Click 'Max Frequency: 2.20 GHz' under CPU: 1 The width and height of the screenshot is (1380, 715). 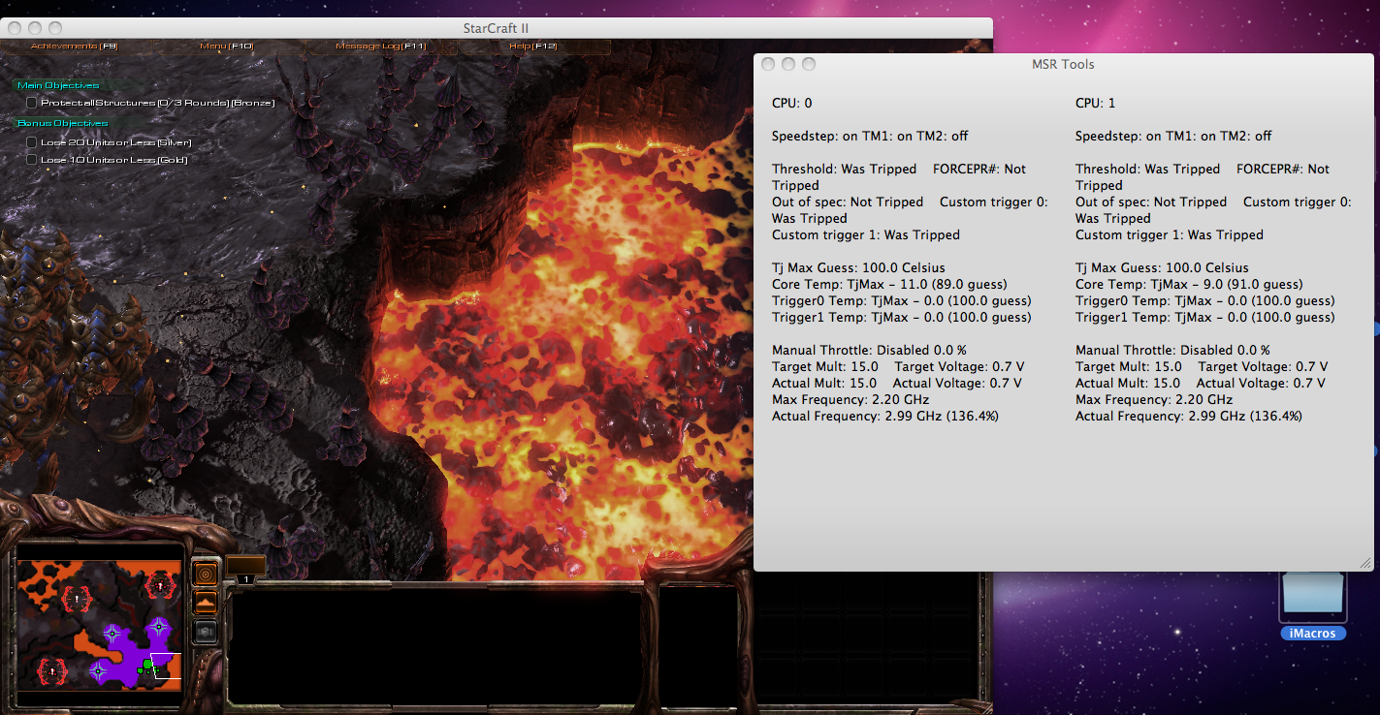[1154, 399]
